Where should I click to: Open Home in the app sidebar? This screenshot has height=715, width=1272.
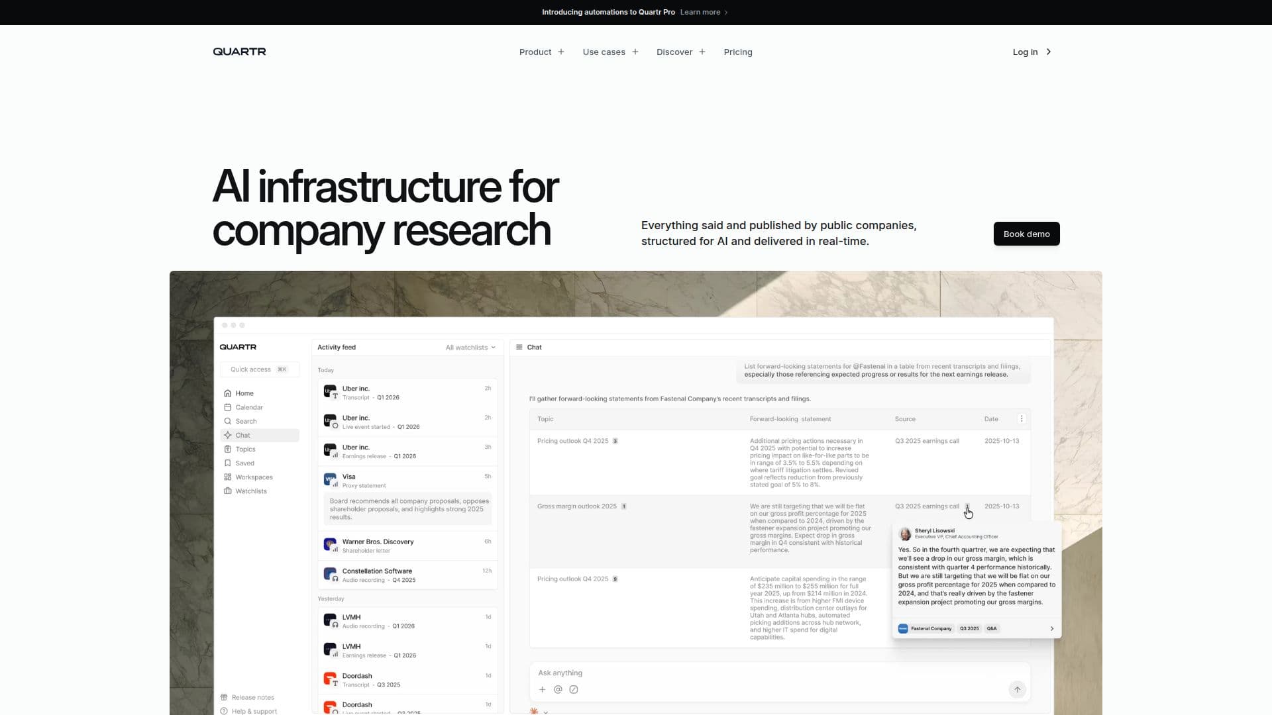(x=259, y=393)
